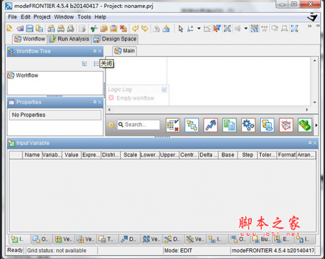Open the bottom tab labelled E..
Viewport: 325px width, 259px height.
[283, 239]
